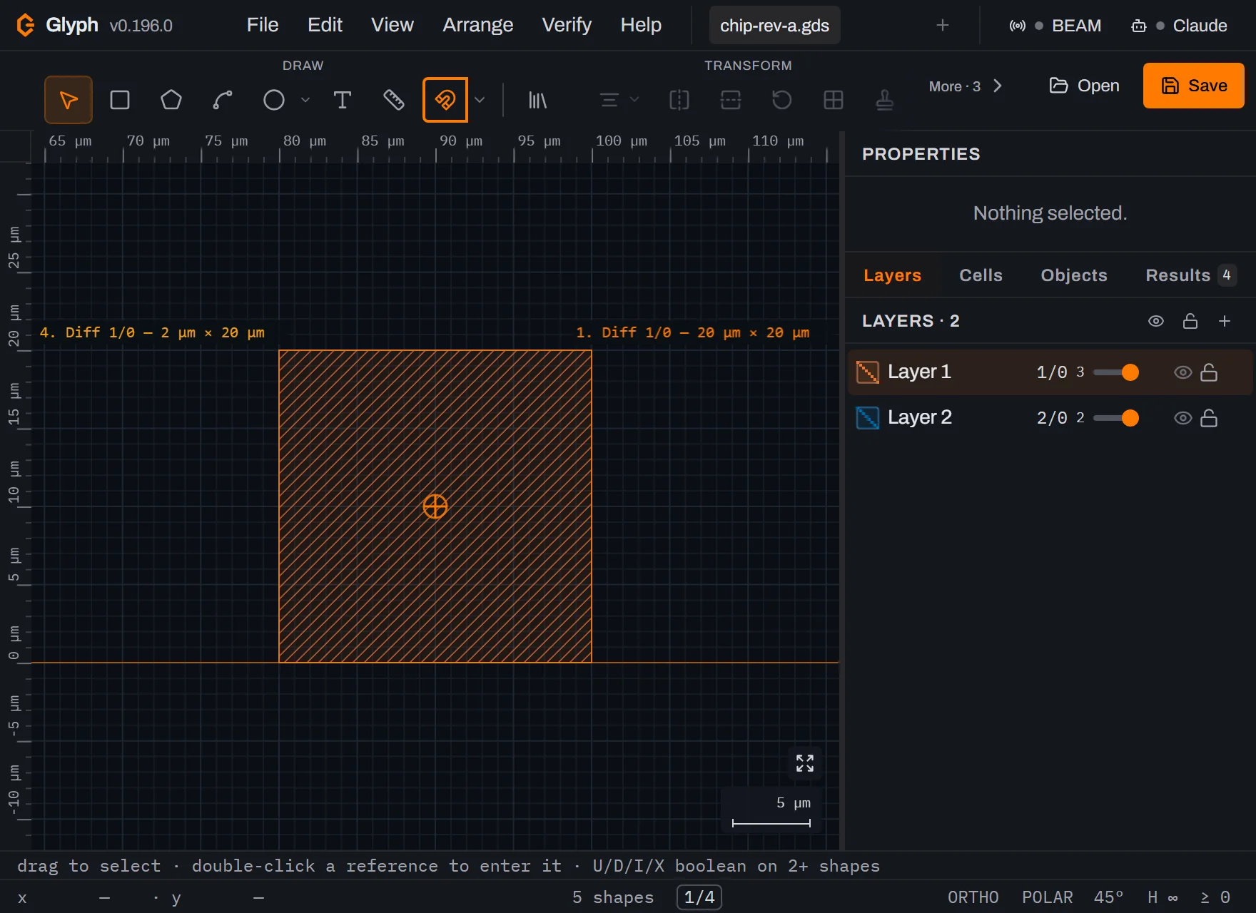Add a new layer with plus icon
This screenshot has height=913, width=1256.
coord(1225,321)
